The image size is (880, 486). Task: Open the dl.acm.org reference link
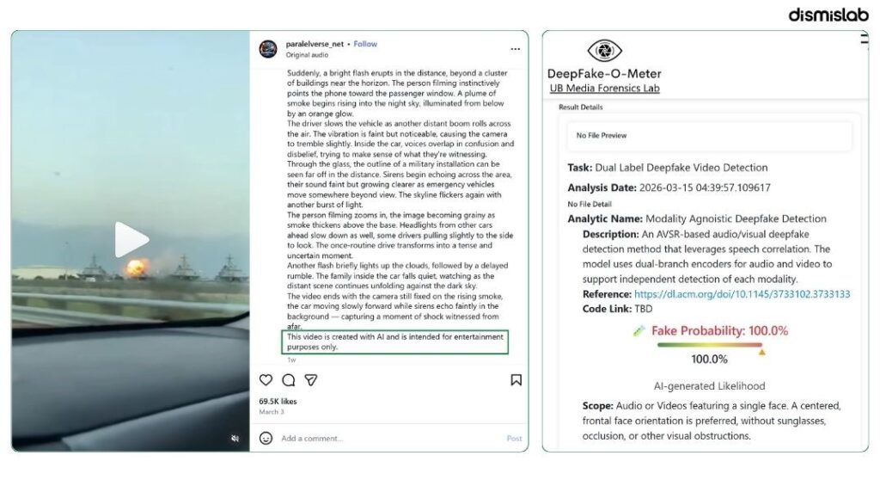click(742, 294)
